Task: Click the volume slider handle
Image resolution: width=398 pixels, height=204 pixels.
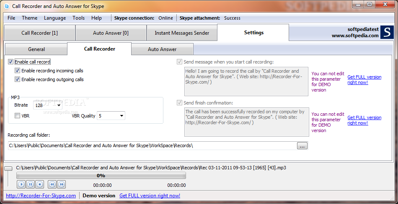Action: [x=9, y=168]
